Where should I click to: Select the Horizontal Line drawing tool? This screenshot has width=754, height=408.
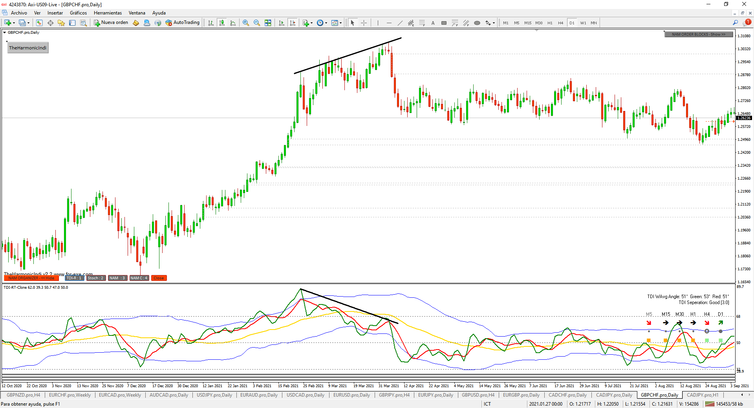(389, 23)
